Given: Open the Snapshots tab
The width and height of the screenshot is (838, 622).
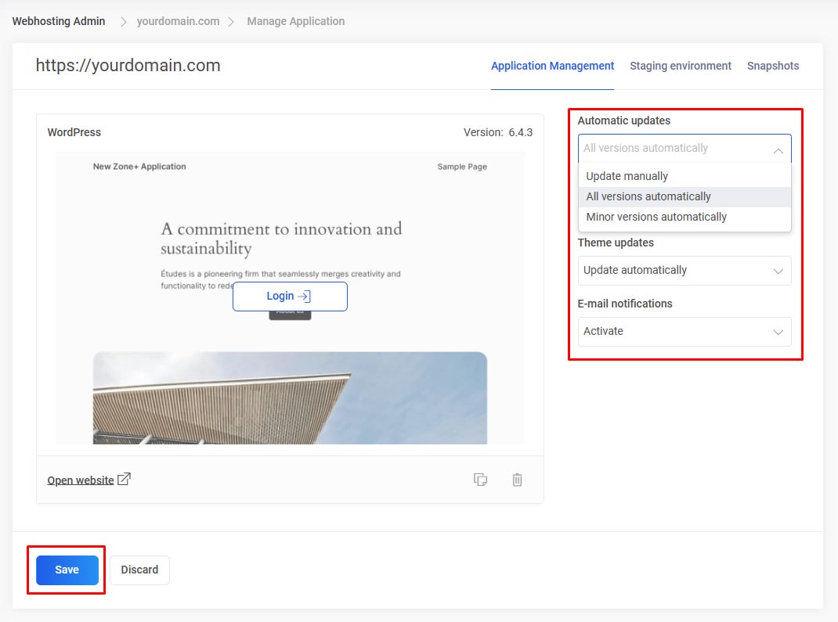Looking at the screenshot, I should click(772, 66).
